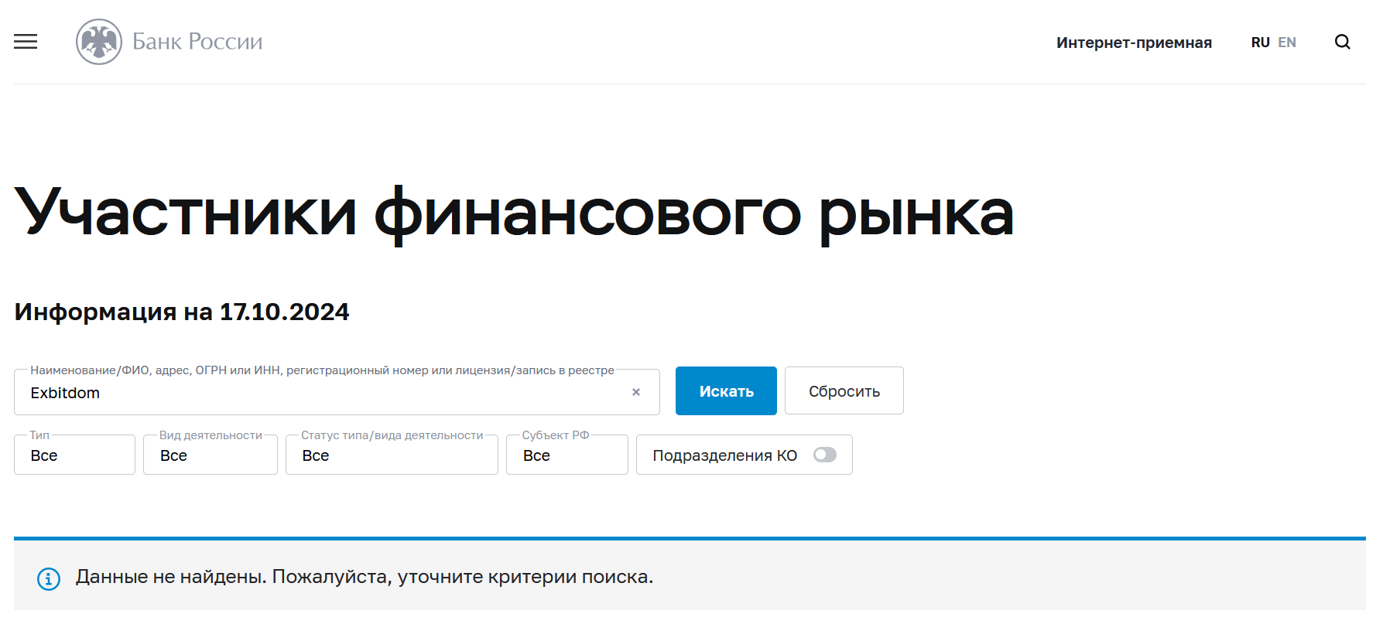Open the Интернет-приемная link

pyautogui.click(x=1134, y=43)
